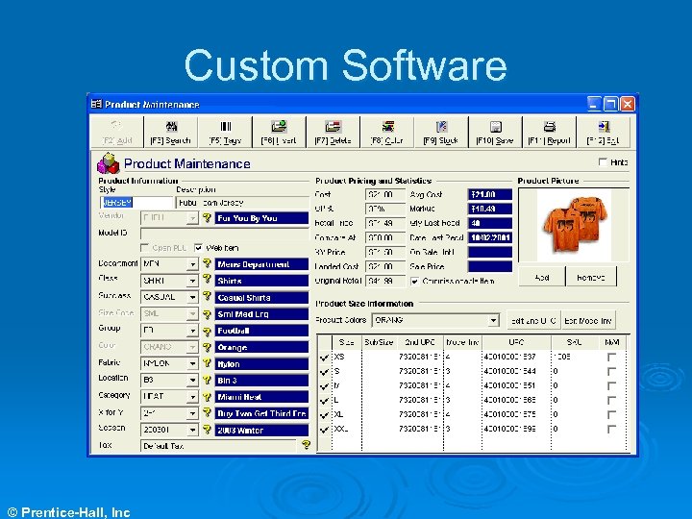
Task: Open the Product Colors dropdown
Action: pos(493,320)
